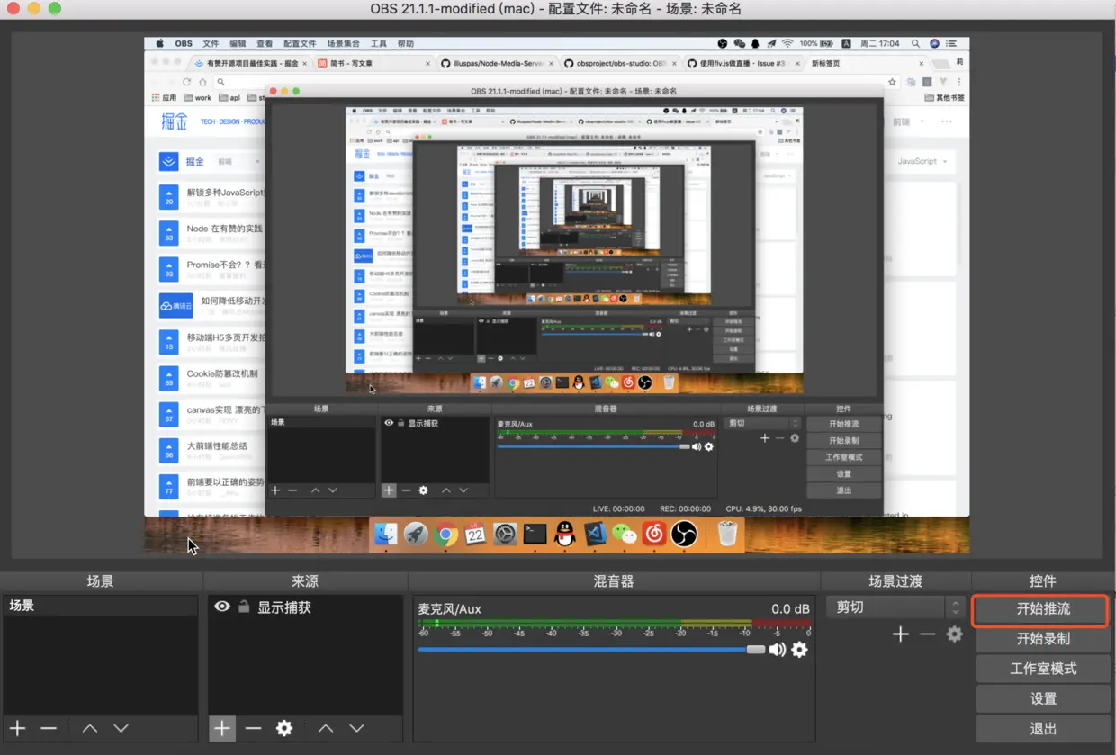Click Trash icon in the previewed Dock
1116x755 pixels.
click(727, 535)
